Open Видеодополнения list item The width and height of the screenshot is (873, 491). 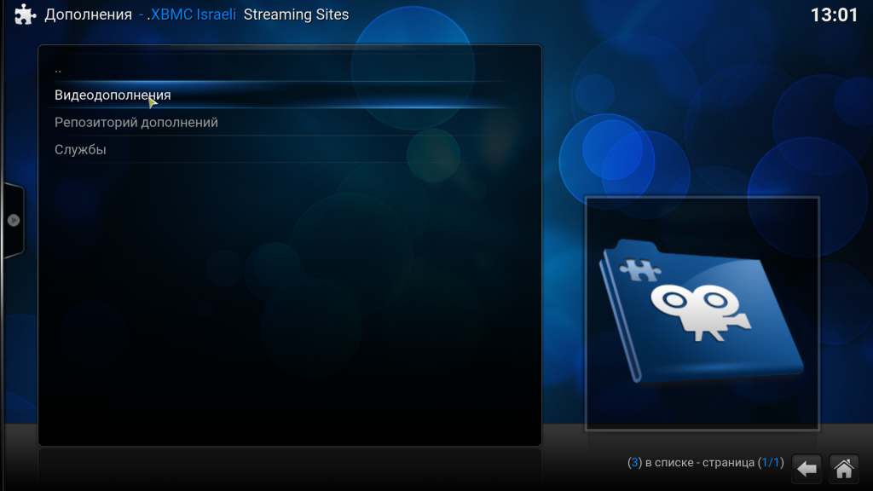(280, 95)
